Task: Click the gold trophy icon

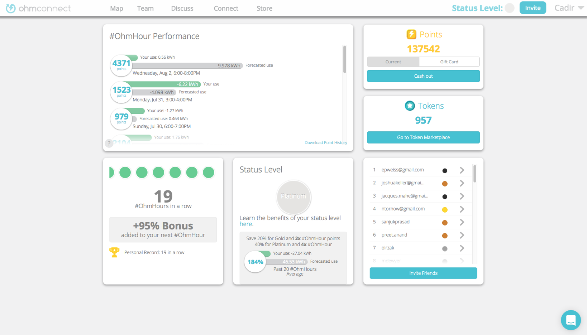Action: point(114,252)
